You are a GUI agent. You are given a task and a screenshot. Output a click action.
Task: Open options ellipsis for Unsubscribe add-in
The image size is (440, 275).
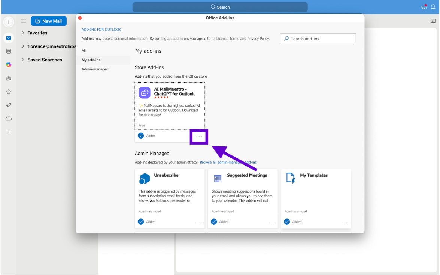tap(199, 223)
